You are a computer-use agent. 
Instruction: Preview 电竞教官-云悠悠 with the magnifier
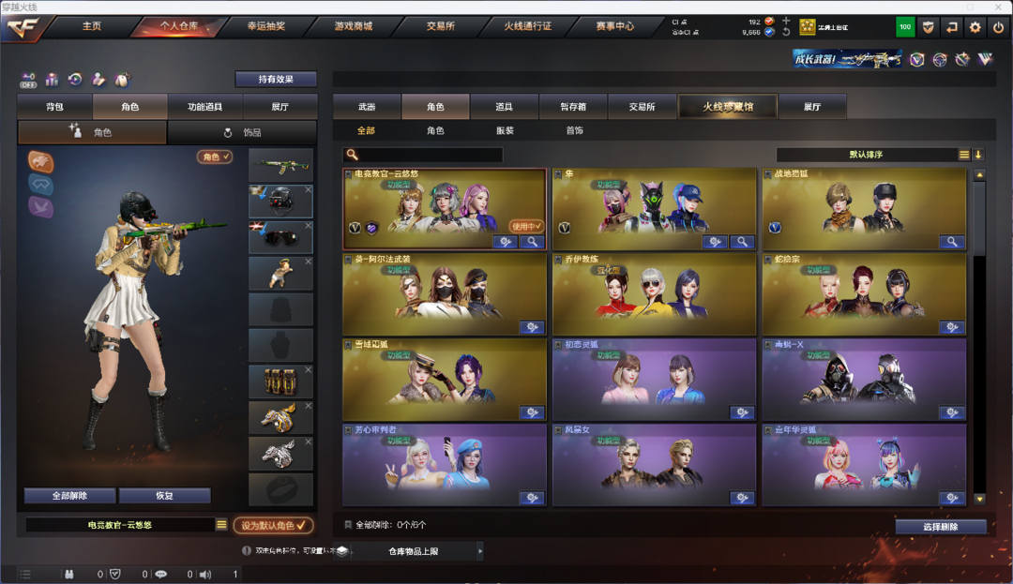point(533,242)
